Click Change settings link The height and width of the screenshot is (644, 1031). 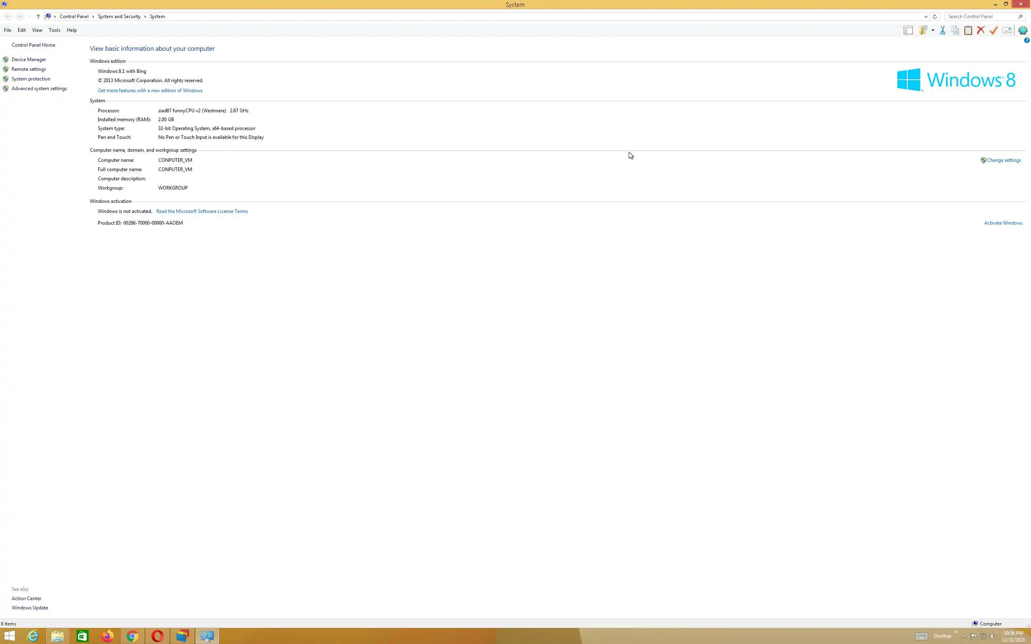click(1003, 160)
